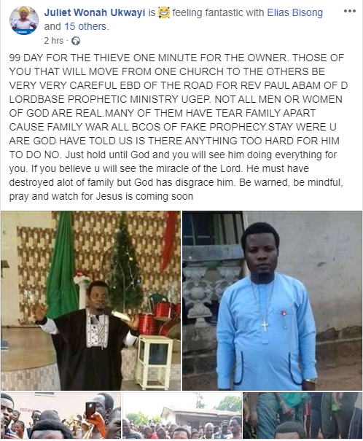Open the post options three-dot menu
The image size is (363, 441).
click(x=349, y=11)
